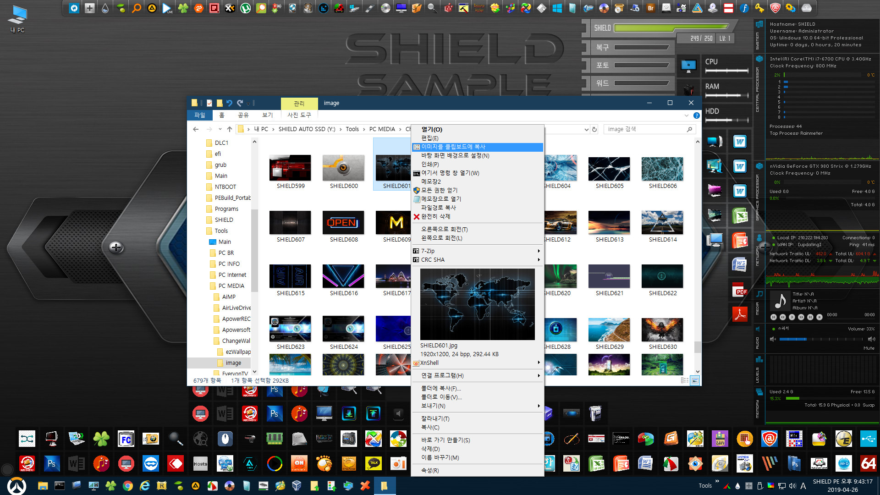
Task: Open the 내 PC desktop icon
Action: [17, 19]
